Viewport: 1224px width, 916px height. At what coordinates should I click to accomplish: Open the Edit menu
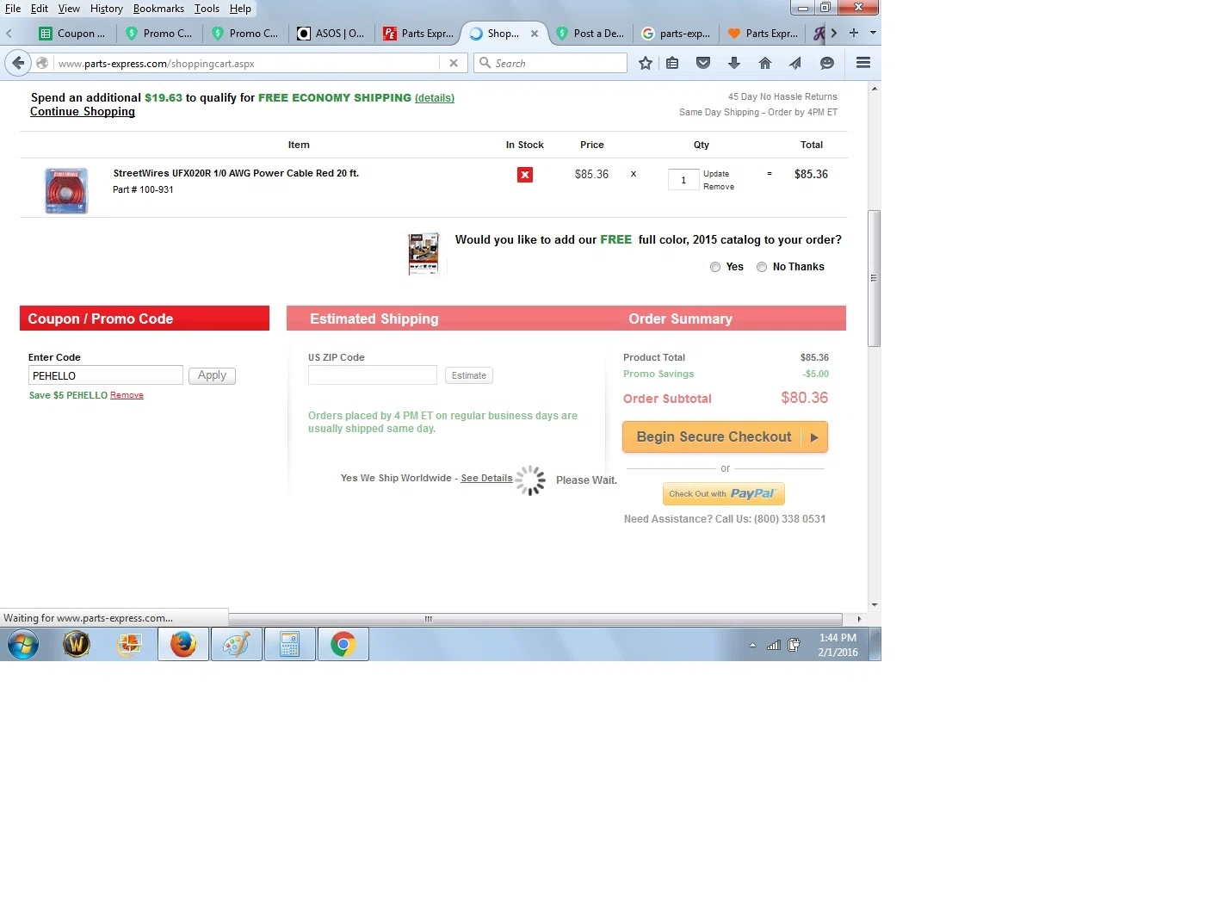40,9
